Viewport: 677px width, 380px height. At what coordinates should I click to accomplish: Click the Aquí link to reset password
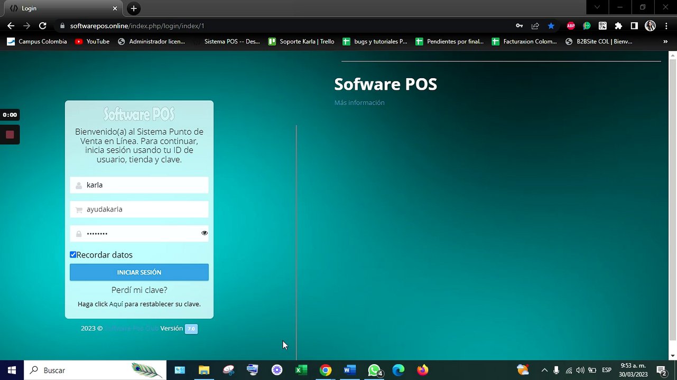click(x=116, y=304)
